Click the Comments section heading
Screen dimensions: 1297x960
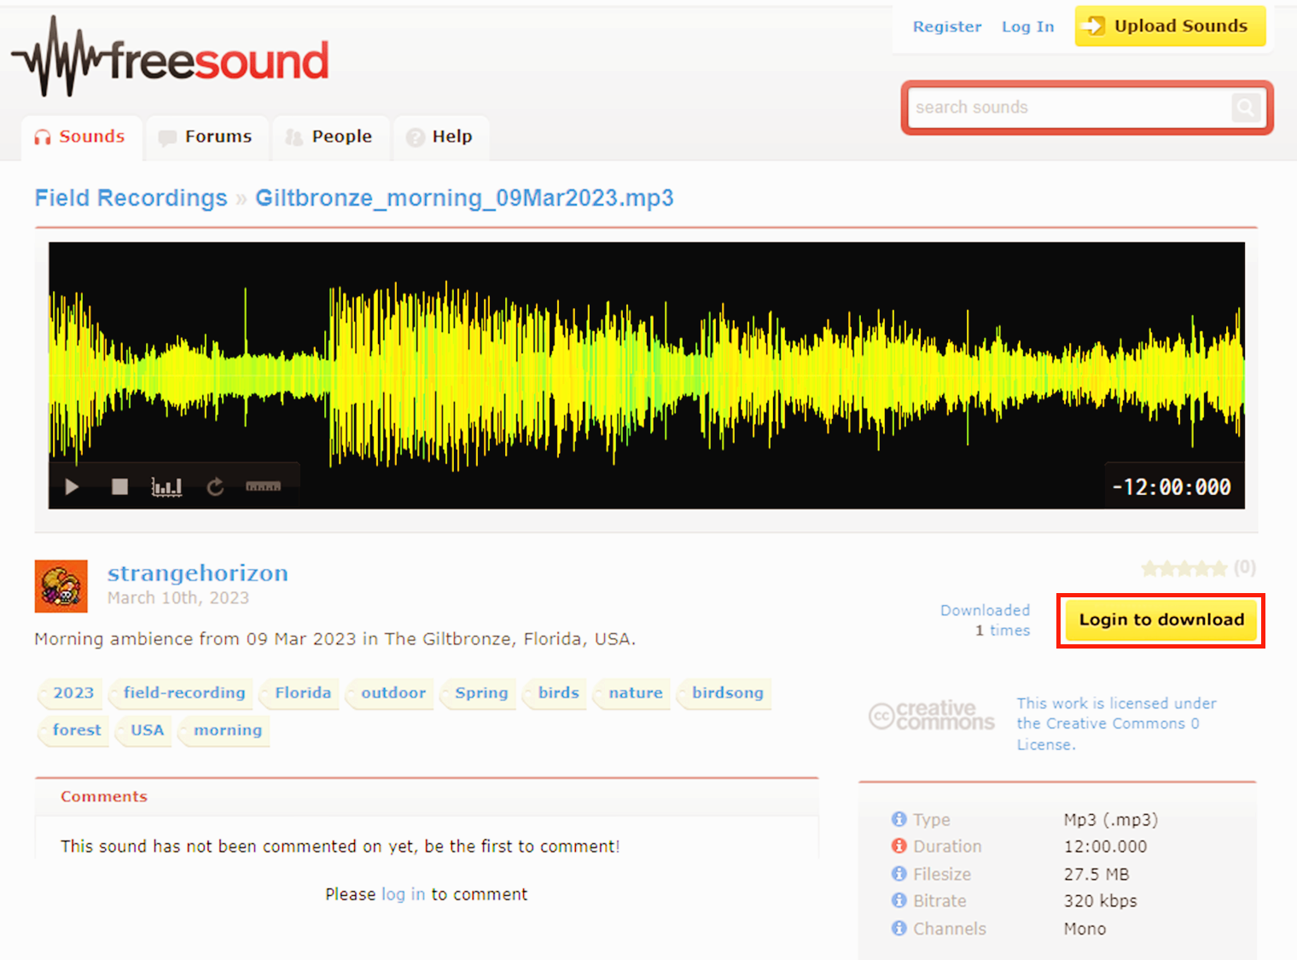pyautogui.click(x=104, y=796)
